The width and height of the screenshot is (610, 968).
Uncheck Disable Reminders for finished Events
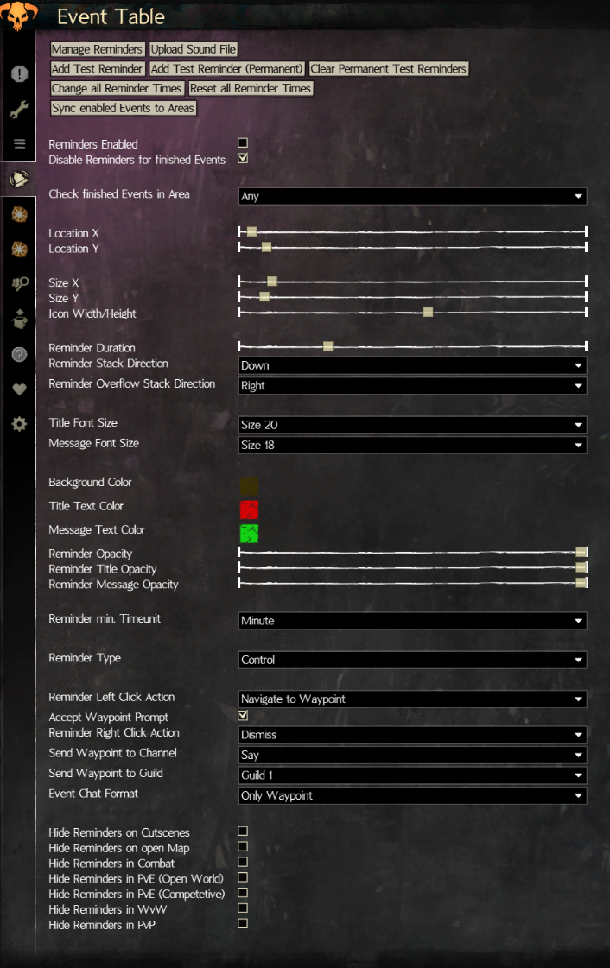pos(243,158)
